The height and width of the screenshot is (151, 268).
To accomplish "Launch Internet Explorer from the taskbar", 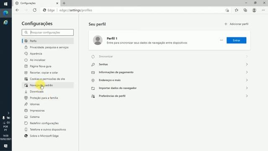I will point(5,22).
